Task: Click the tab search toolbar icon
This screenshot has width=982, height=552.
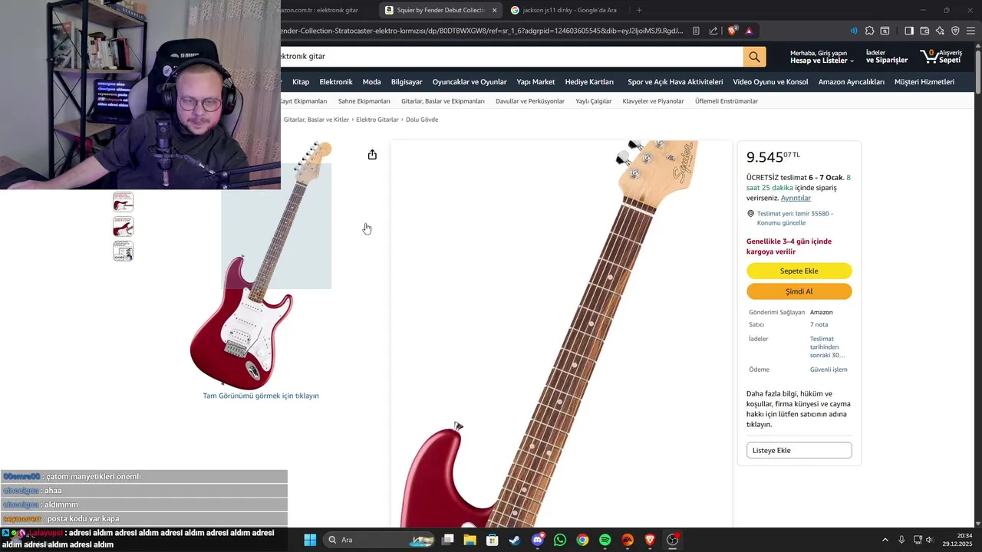Action: (x=885, y=31)
